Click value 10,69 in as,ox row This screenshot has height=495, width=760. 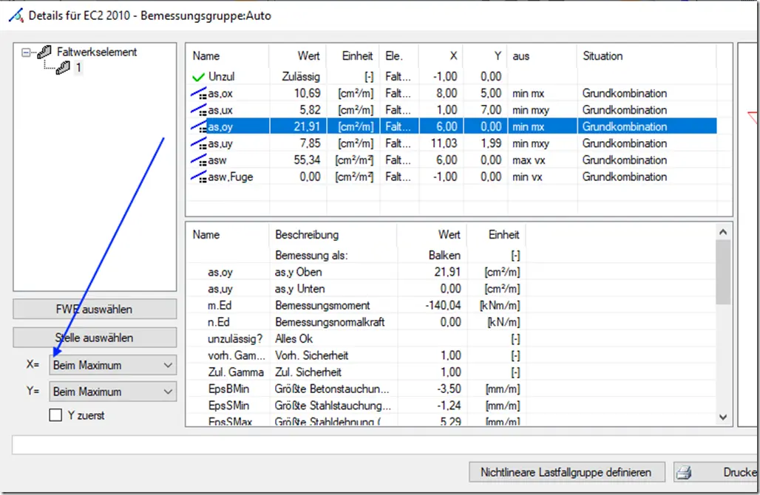308,93
